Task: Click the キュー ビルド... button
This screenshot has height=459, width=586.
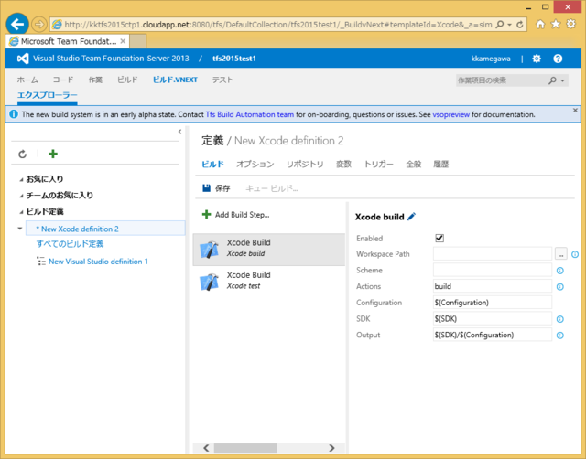Action: 272,188
